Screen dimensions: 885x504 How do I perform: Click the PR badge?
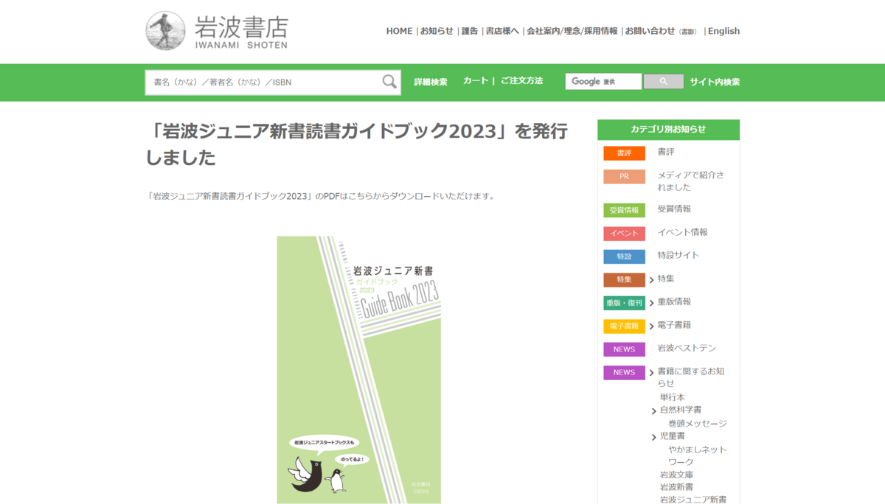[x=624, y=177]
